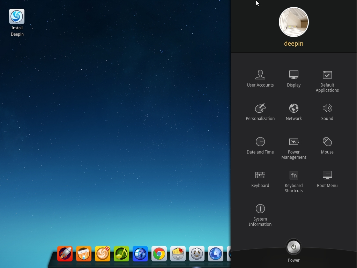Open System Information module
357x268 pixels.
pyautogui.click(x=260, y=215)
